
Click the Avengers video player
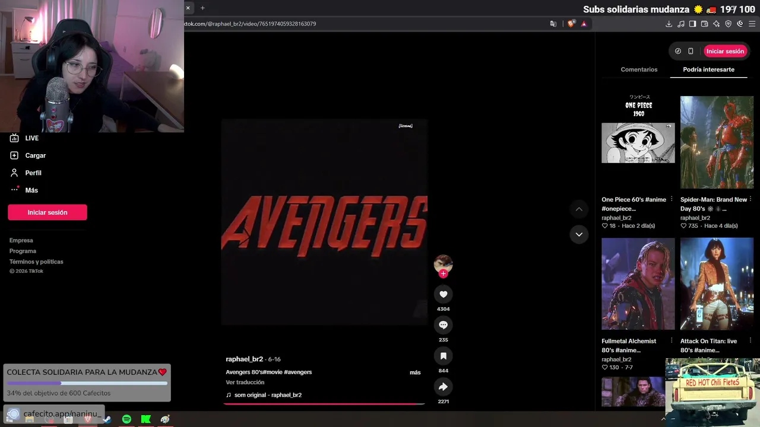pos(324,222)
